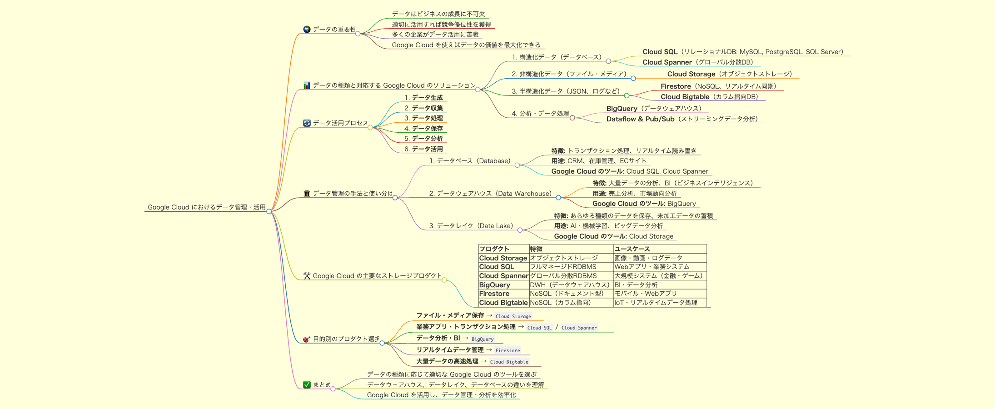Image resolution: width=995 pixels, height=409 pixels.
Task: Collapse the データ活用プロセス branch circle
Action: [x=370, y=127]
